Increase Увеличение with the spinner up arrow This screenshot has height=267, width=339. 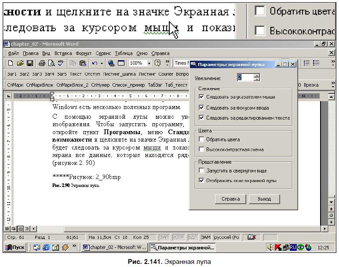coord(257,76)
